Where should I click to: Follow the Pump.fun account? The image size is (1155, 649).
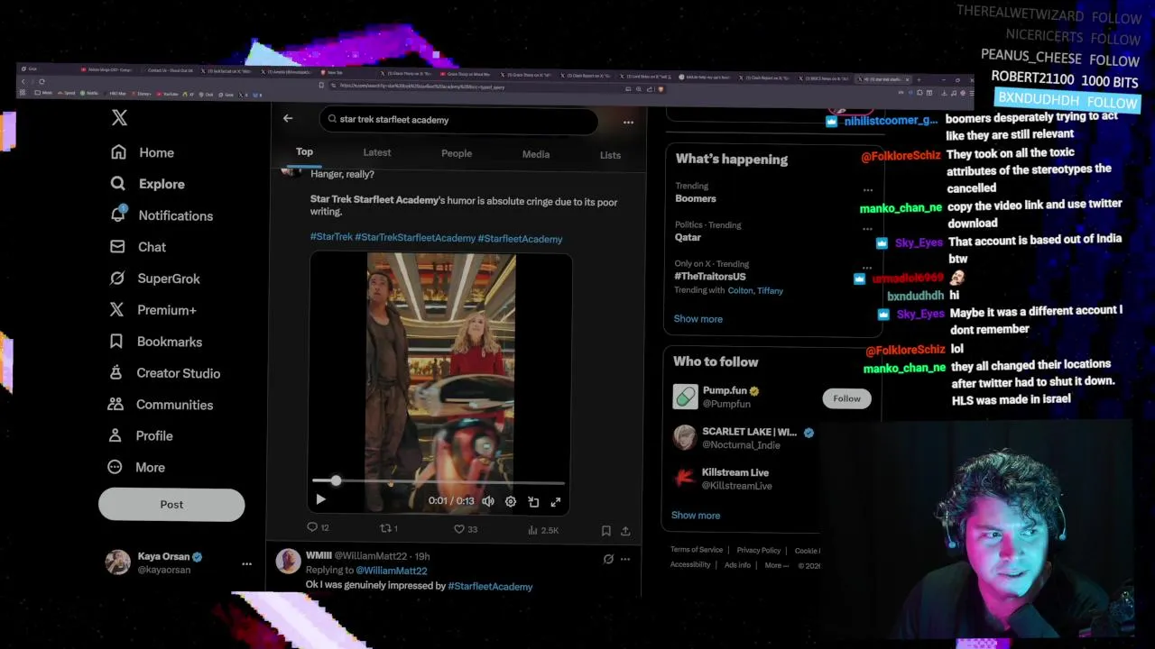pyautogui.click(x=846, y=398)
